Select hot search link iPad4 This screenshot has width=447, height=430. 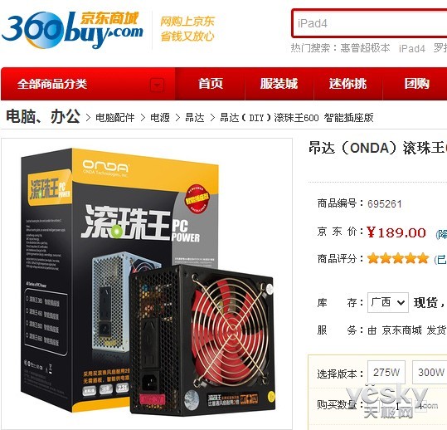coord(411,48)
